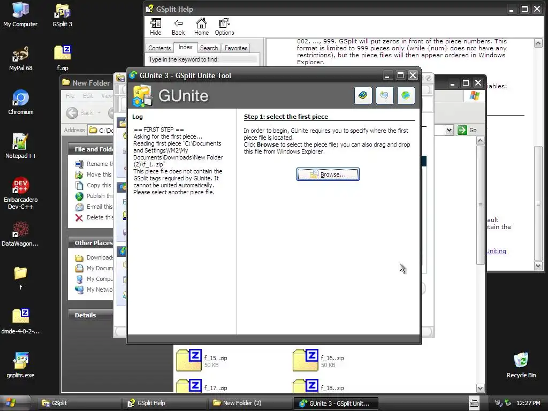Click the Browse button in GUnite
Screen dimensions: 548x411
pyautogui.click(x=328, y=174)
